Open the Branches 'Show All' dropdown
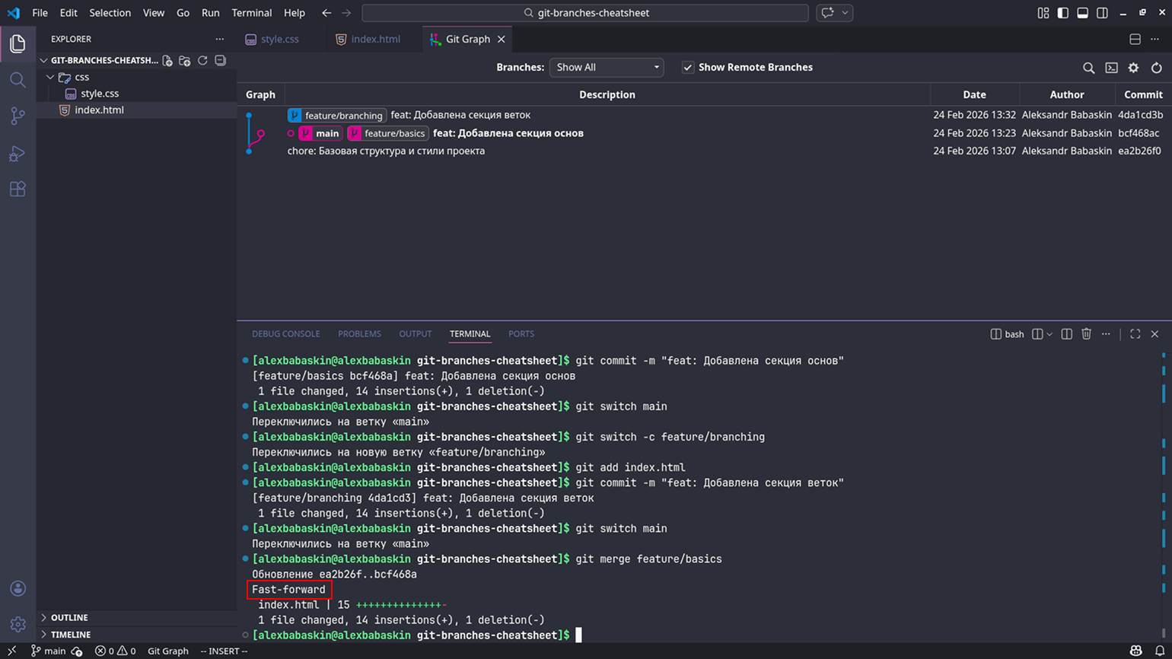Image resolution: width=1172 pixels, height=659 pixels. tap(607, 68)
